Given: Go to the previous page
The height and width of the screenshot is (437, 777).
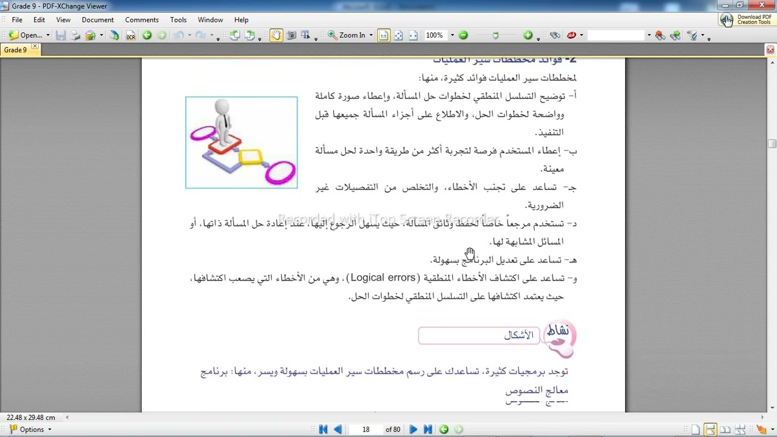Looking at the screenshot, I should (x=338, y=429).
